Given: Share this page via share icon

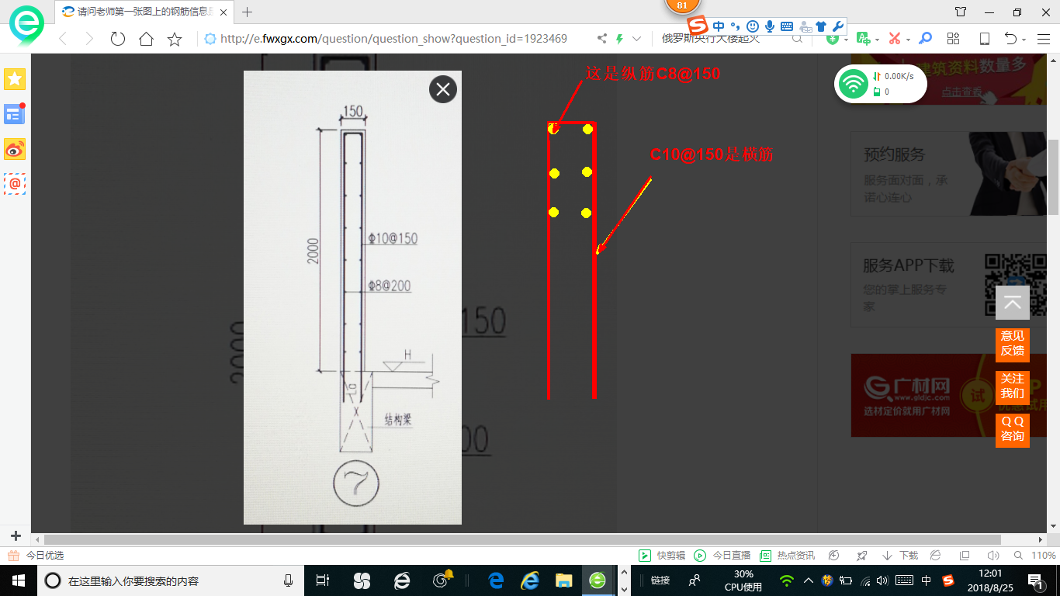Looking at the screenshot, I should pos(602,39).
